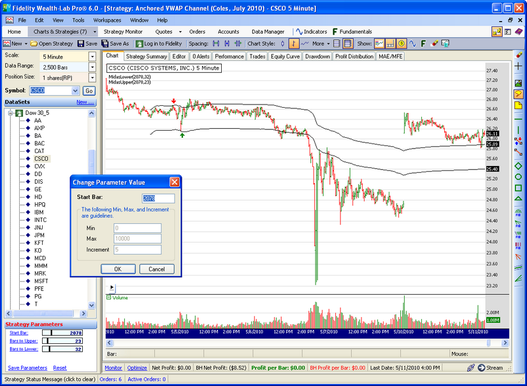
Task: Open the Indicators panel
Action: tap(310, 31)
